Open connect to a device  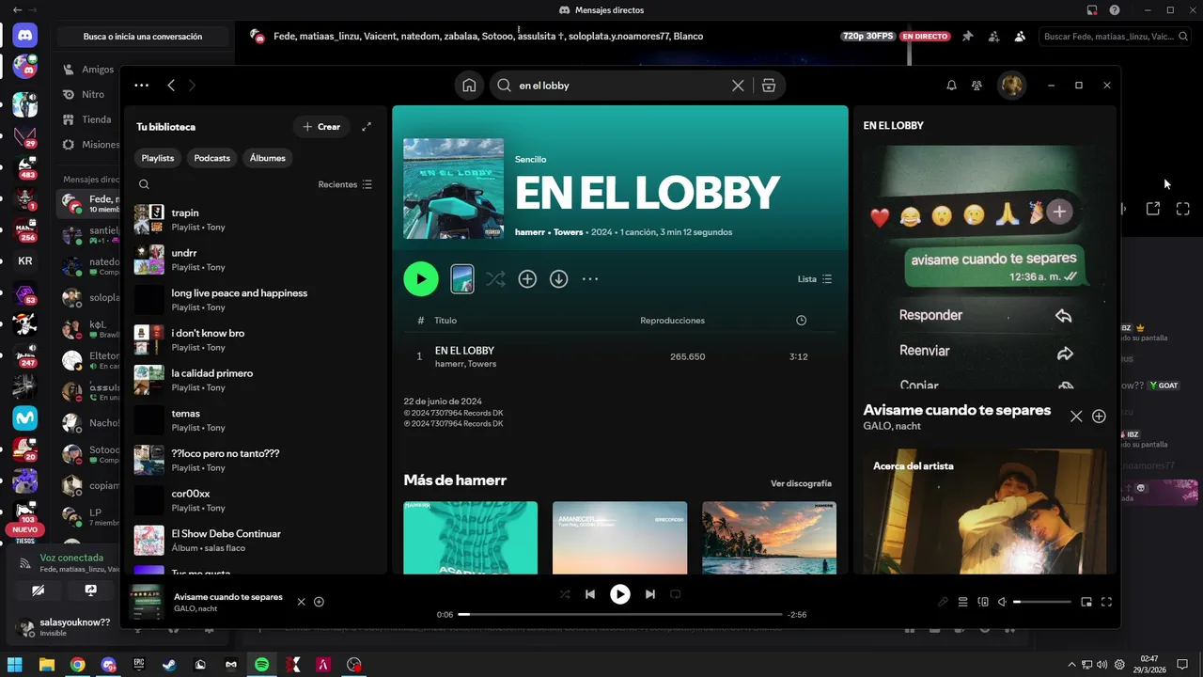coord(983,602)
